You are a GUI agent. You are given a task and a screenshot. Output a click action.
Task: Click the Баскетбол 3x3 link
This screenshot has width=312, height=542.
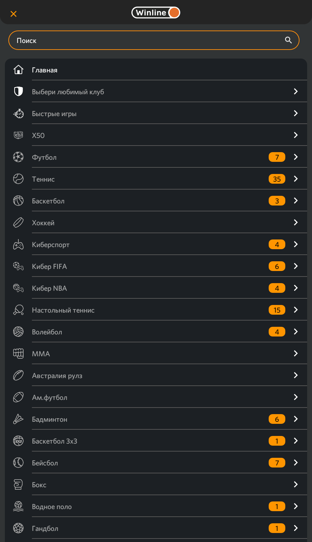click(54, 441)
